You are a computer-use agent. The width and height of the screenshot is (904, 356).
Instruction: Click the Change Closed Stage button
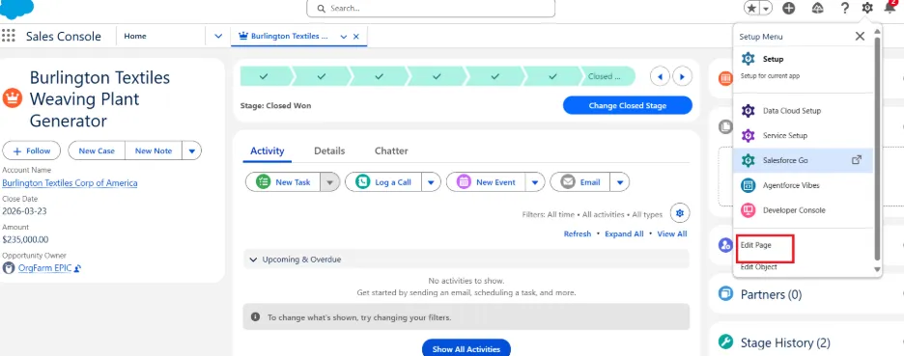627,105
